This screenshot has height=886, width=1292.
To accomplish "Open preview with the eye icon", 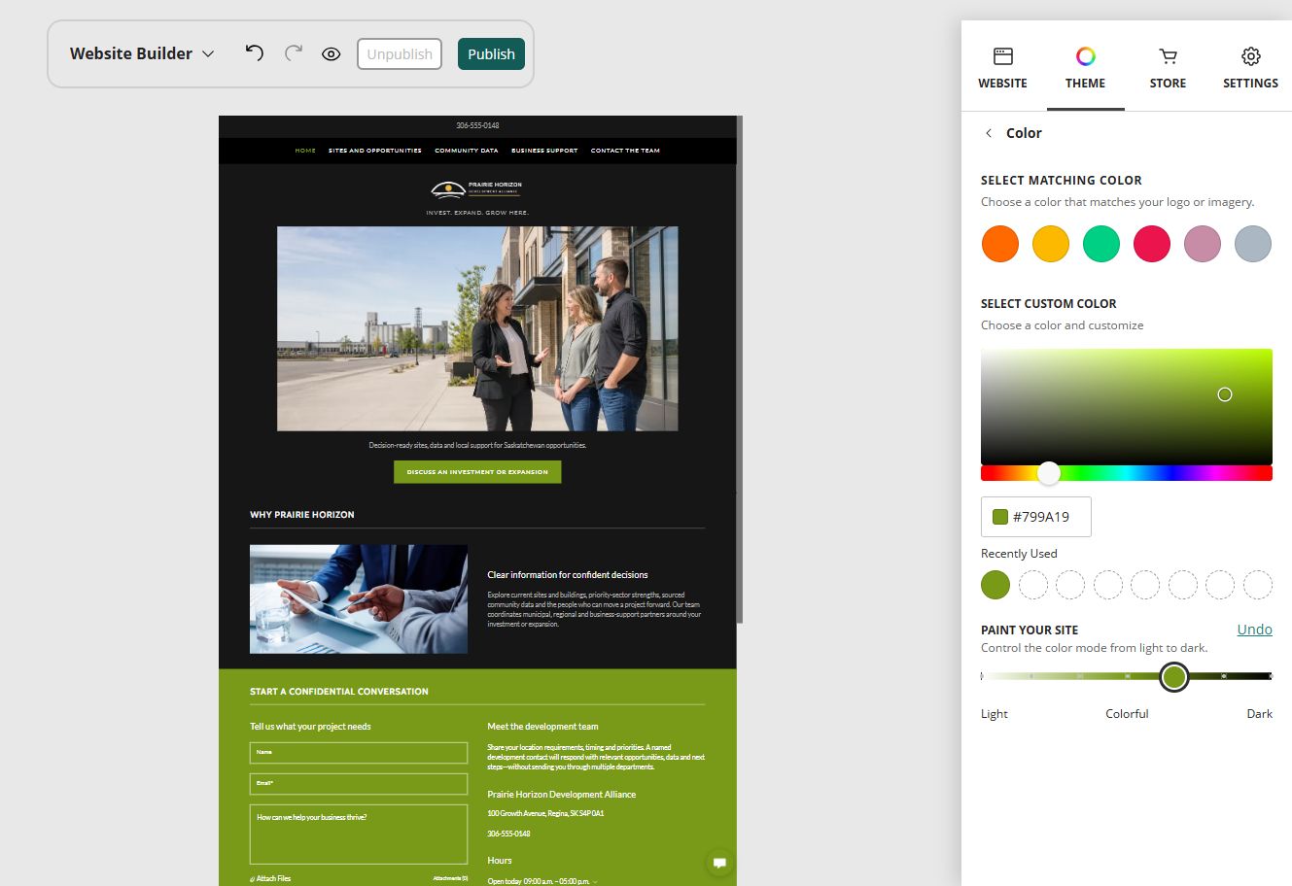I will tap(332, 54).
